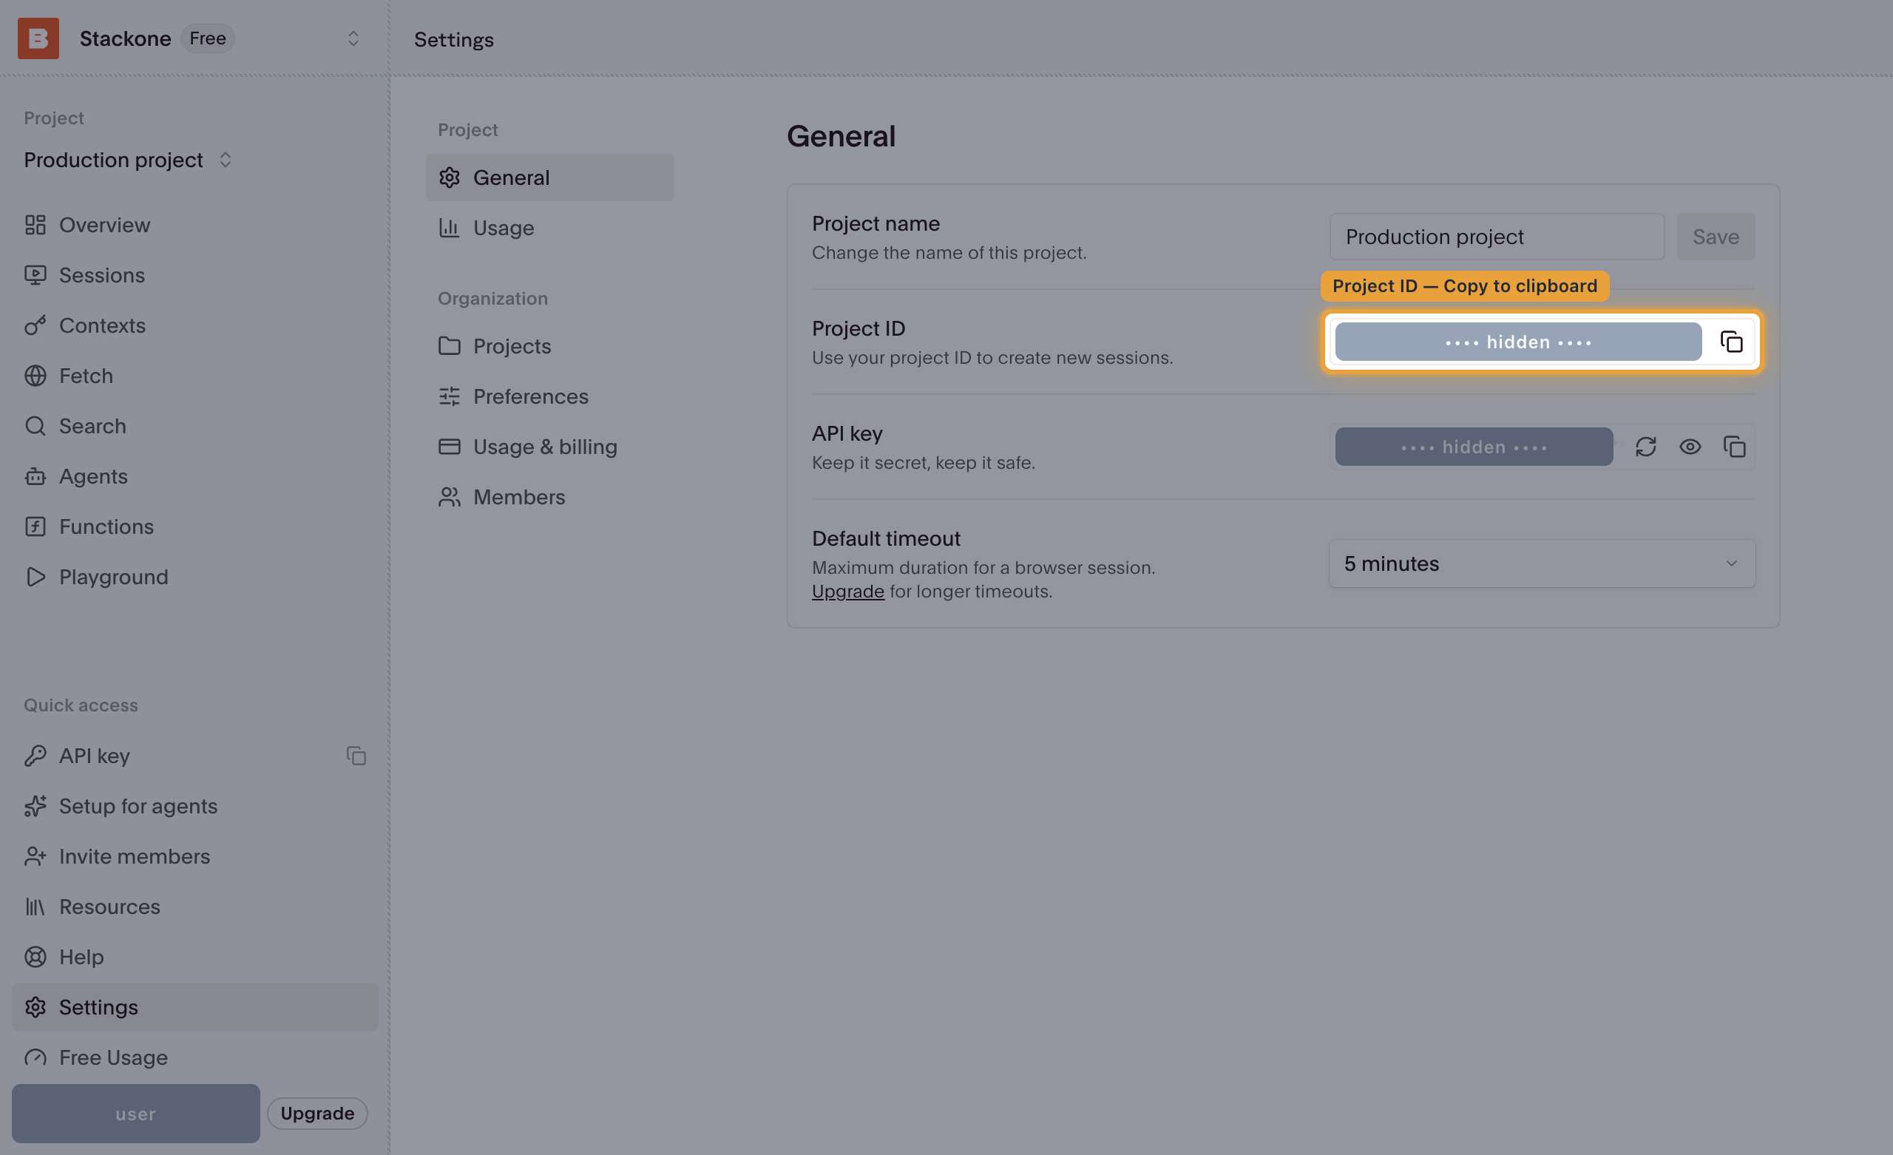Viewport: 1893px width, 1155px height.
Task: Click the Playground play icon
Action: click(35, 577)
